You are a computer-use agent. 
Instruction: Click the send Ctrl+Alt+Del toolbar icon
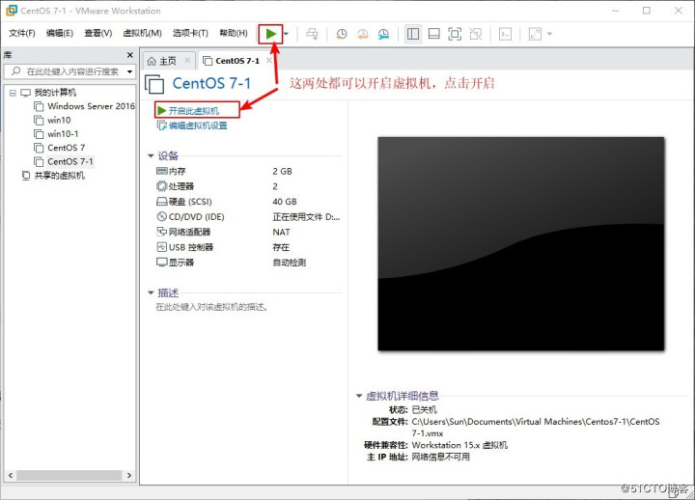pos(312,34)
